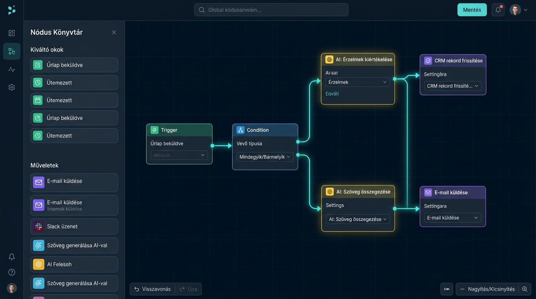Click the AI Felesoh node icon
This screenshot has width=536, height=299.
coord(39,264)
